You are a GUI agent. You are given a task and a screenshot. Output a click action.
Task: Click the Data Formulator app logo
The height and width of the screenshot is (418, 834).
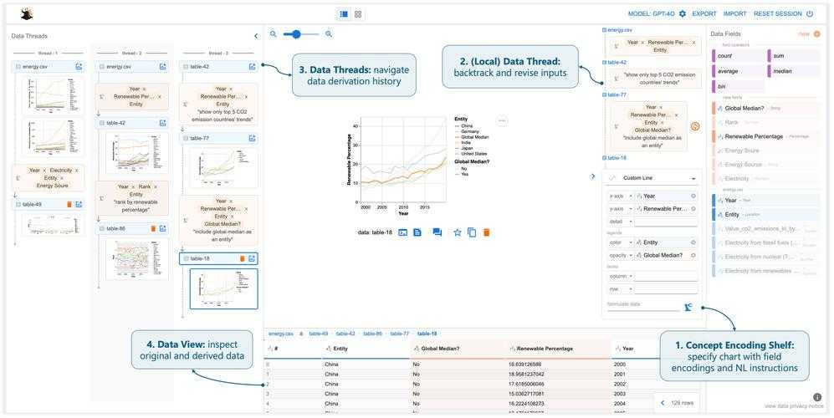point(27,14)
